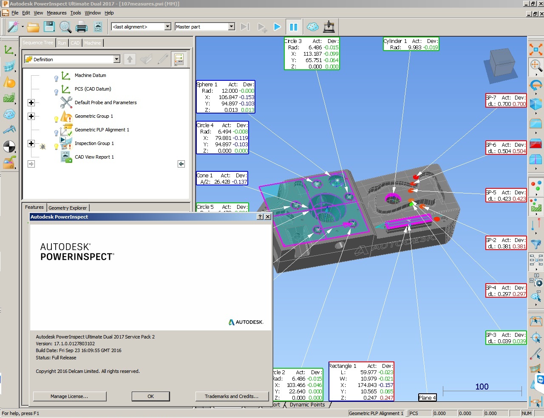Viewport: 544px width, 418px height.
Task: Open the new document wizard icon
Action: (x=13, y=26)
